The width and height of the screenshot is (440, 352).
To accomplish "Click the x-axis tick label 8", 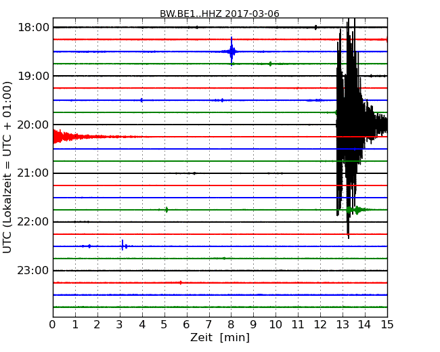I will (231, 325).
